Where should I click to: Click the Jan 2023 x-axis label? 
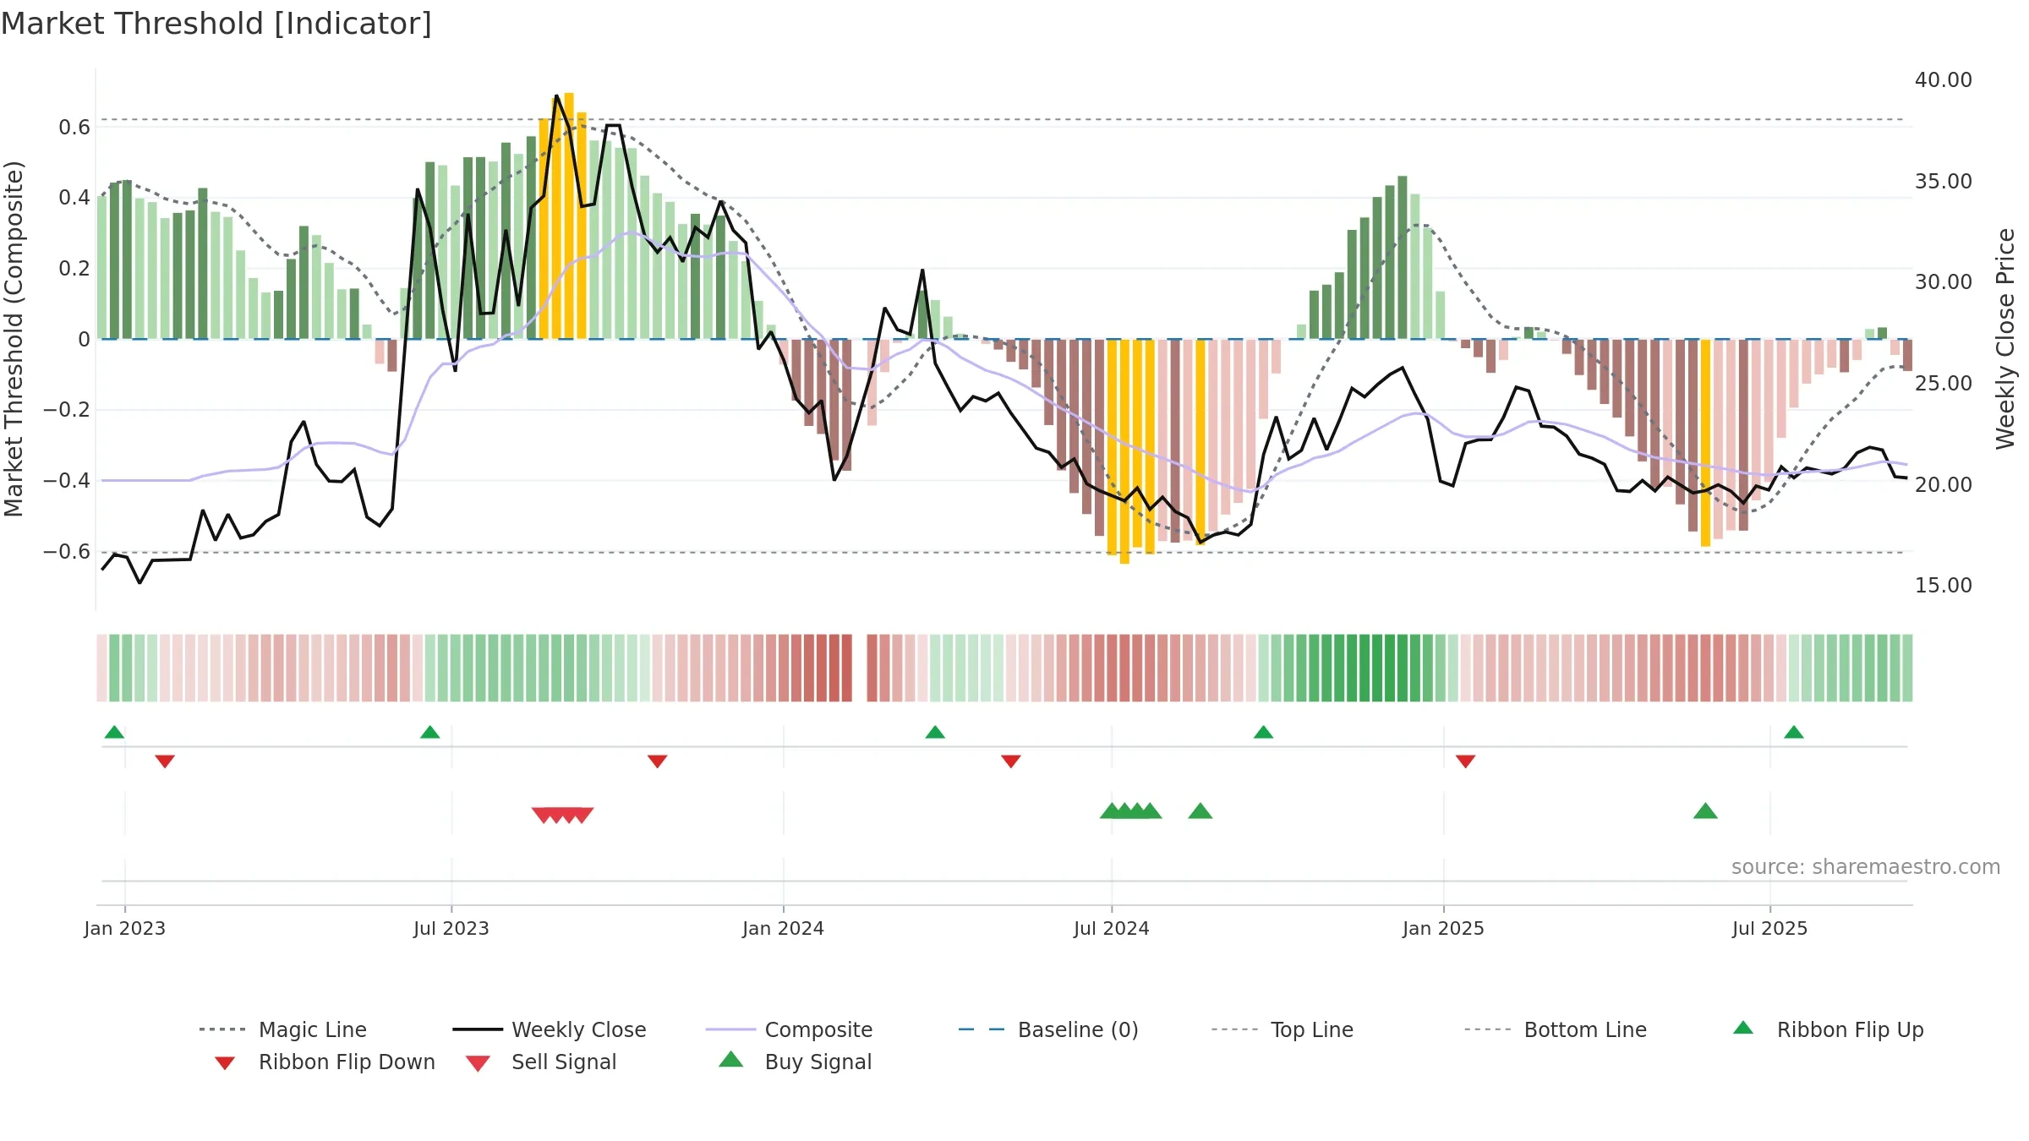click(125, 929)
